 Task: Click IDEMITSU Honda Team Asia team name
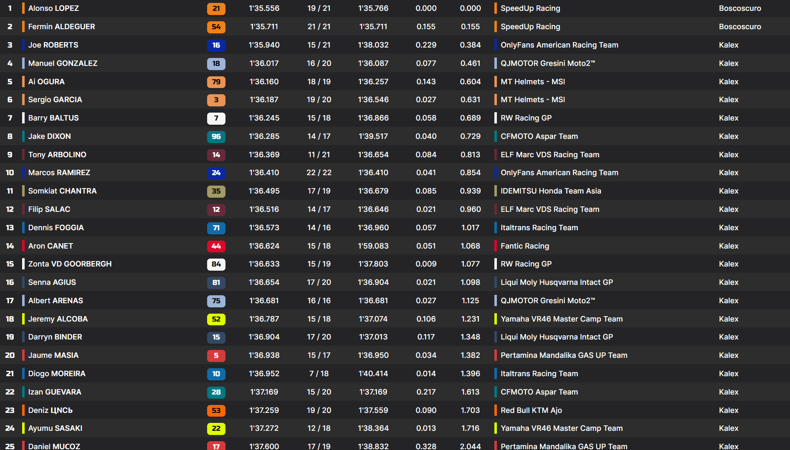point(551,191)
